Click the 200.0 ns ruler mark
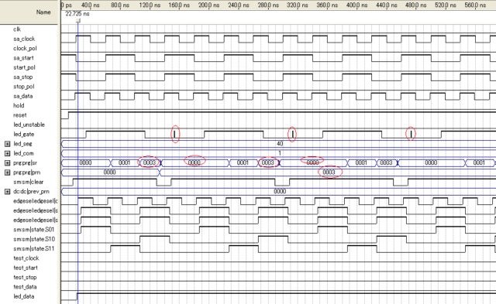This screenshot has width=496, height=304. click(x=208, y=5)
